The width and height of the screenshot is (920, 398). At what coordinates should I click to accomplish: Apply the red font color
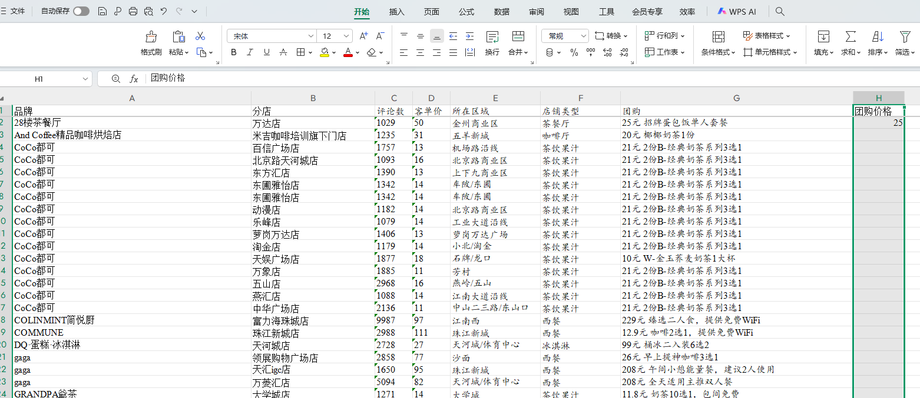point(348,52)
